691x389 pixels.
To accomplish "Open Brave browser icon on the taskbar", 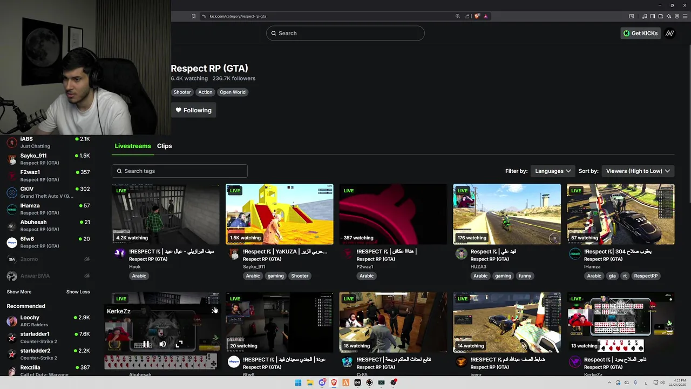I will (x=334, y=383).
